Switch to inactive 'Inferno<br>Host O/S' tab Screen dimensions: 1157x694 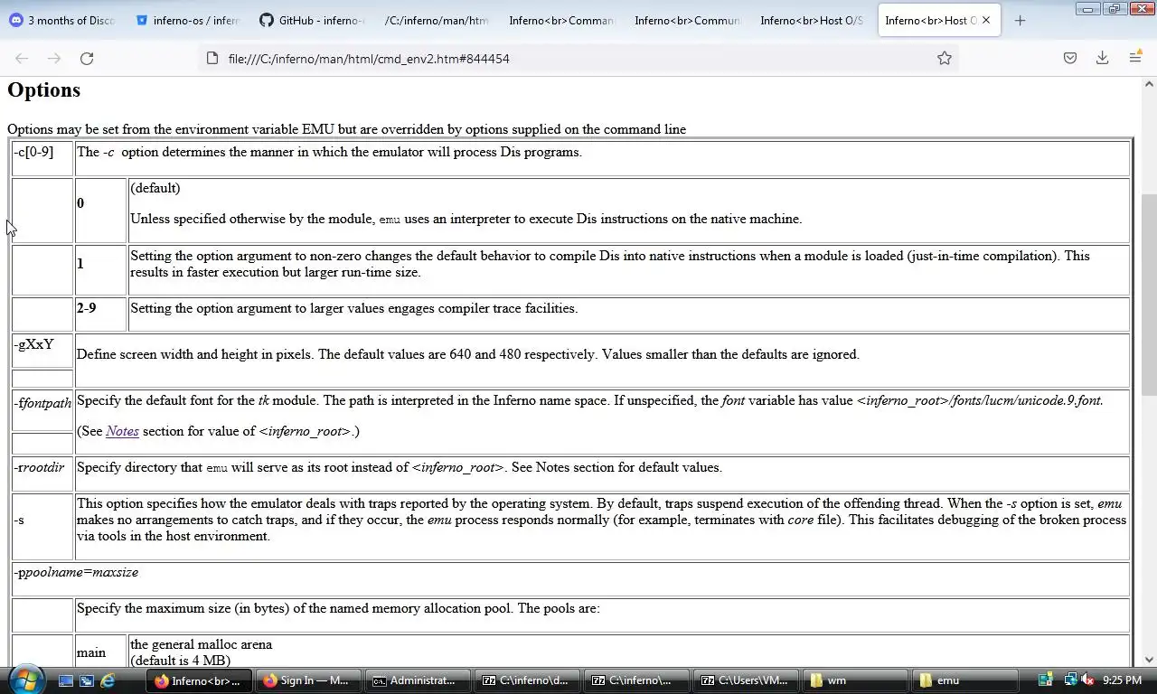[x=812, y=20]
